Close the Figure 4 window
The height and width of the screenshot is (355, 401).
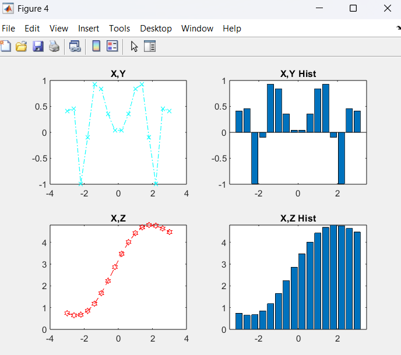(x=388, y=8)
